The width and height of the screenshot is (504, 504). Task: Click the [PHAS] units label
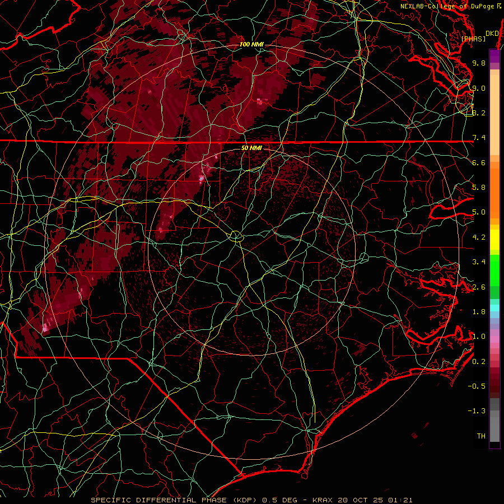(x=473, y=39)
